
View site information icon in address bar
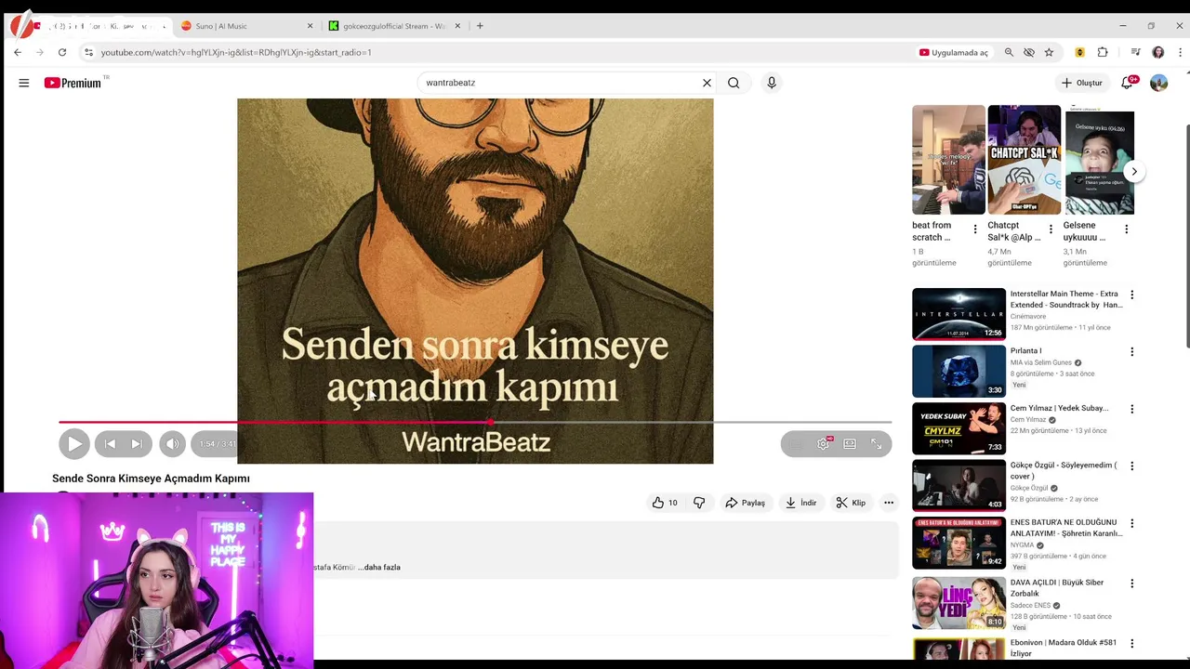(x=88, y=52)
